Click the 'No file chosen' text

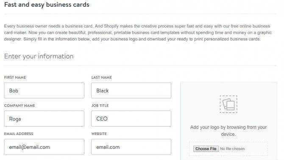click(232, 149)
